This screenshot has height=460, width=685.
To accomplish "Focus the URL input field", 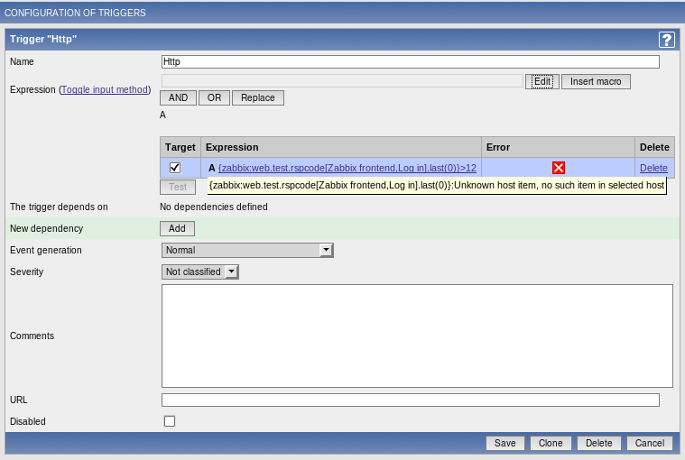I will point(411,400).
